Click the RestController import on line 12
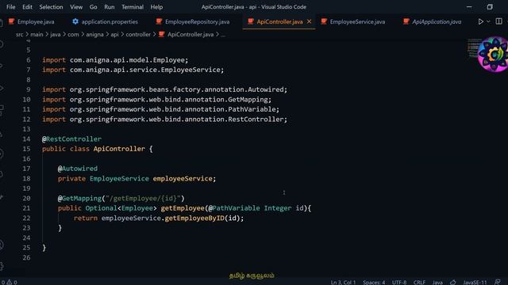Image resolution: width=508 pixels, height=285 pixels. point(164,120)
